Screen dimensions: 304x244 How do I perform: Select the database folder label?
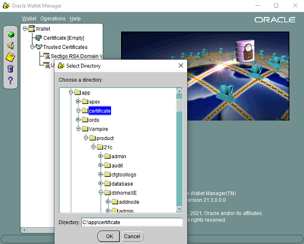pos(122,184)
